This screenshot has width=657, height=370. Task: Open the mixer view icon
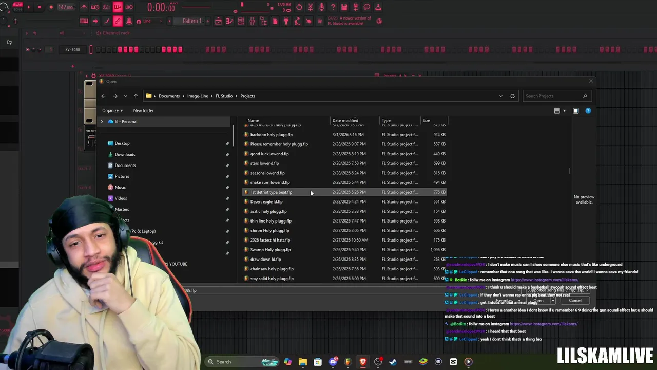(252, 21)
